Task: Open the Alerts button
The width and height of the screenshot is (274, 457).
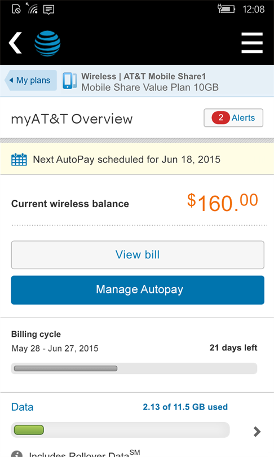Action: click(233, 118)
